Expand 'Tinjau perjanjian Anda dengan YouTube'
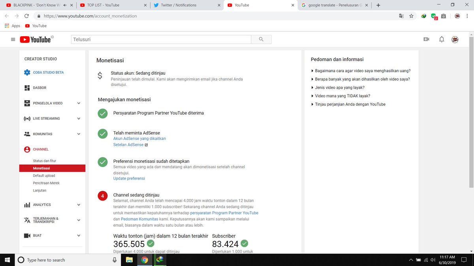This screenshot has height=266, width=474. [348, 104]
